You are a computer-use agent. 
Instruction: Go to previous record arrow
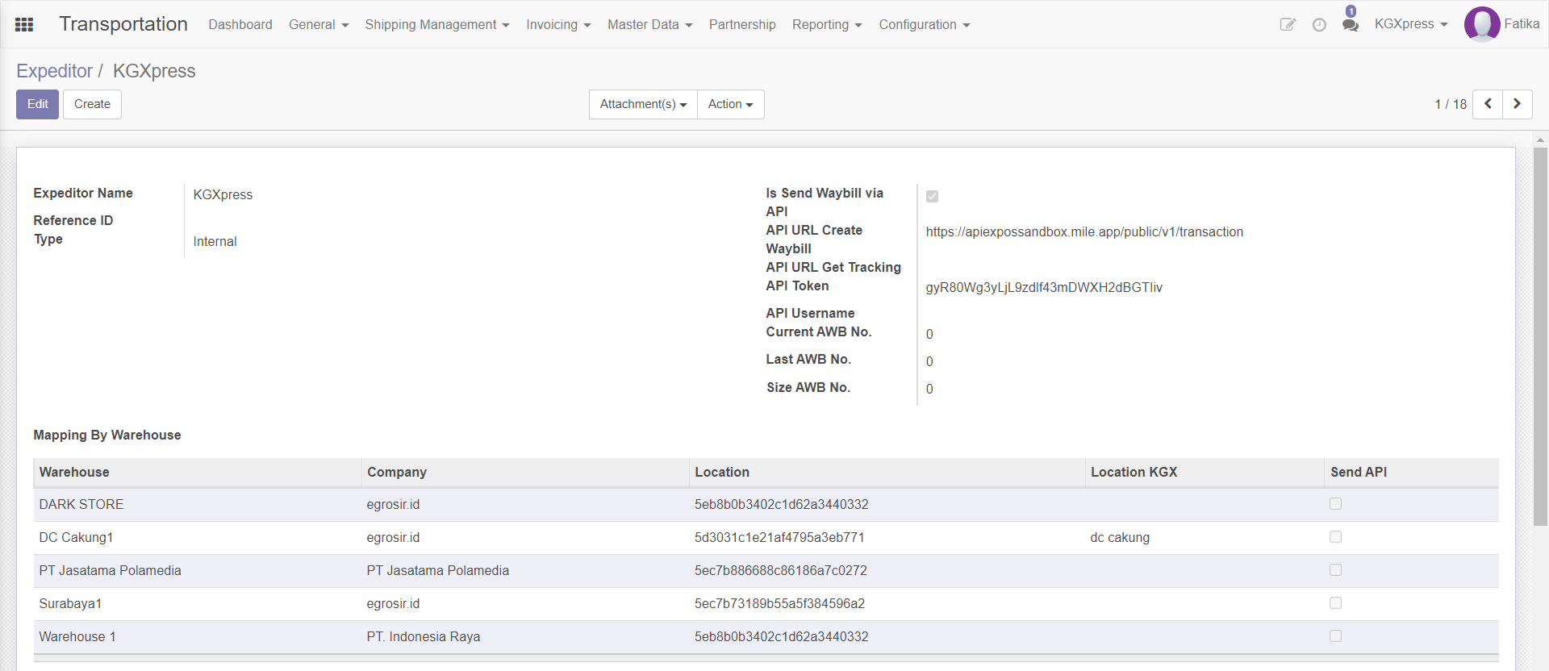[1488, 104]
